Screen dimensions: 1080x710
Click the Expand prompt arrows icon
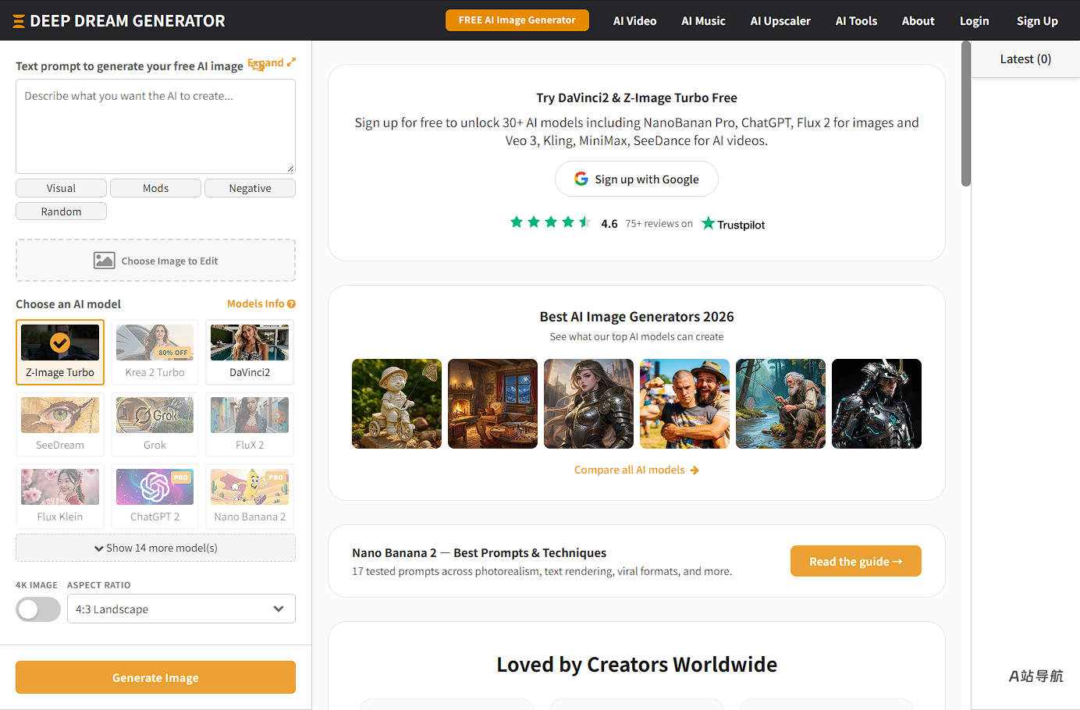click(291, 62)
